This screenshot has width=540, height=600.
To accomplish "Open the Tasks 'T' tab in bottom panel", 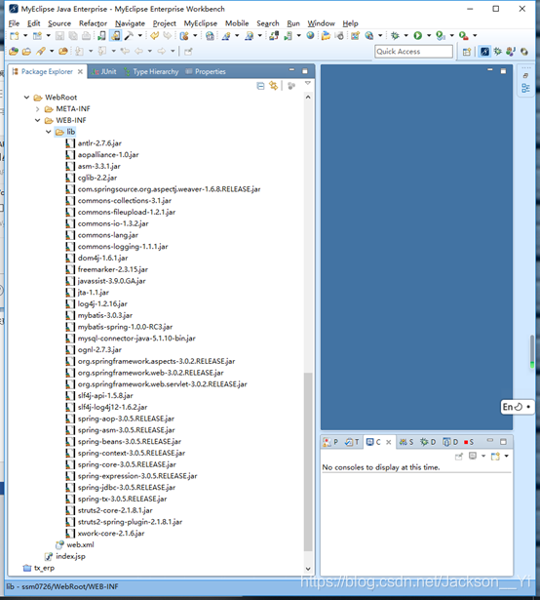I will (x=352, y=442).
